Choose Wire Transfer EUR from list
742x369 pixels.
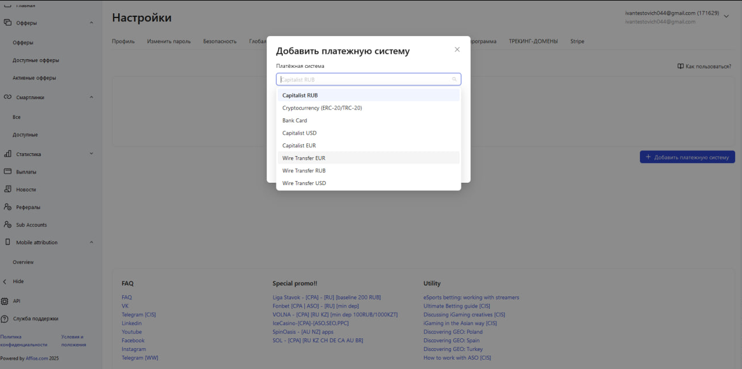(x=304, y=158)
